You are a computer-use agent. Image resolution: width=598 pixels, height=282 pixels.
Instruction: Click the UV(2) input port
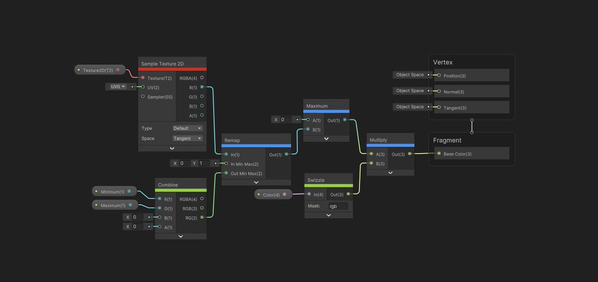click(x=143, y=87)
